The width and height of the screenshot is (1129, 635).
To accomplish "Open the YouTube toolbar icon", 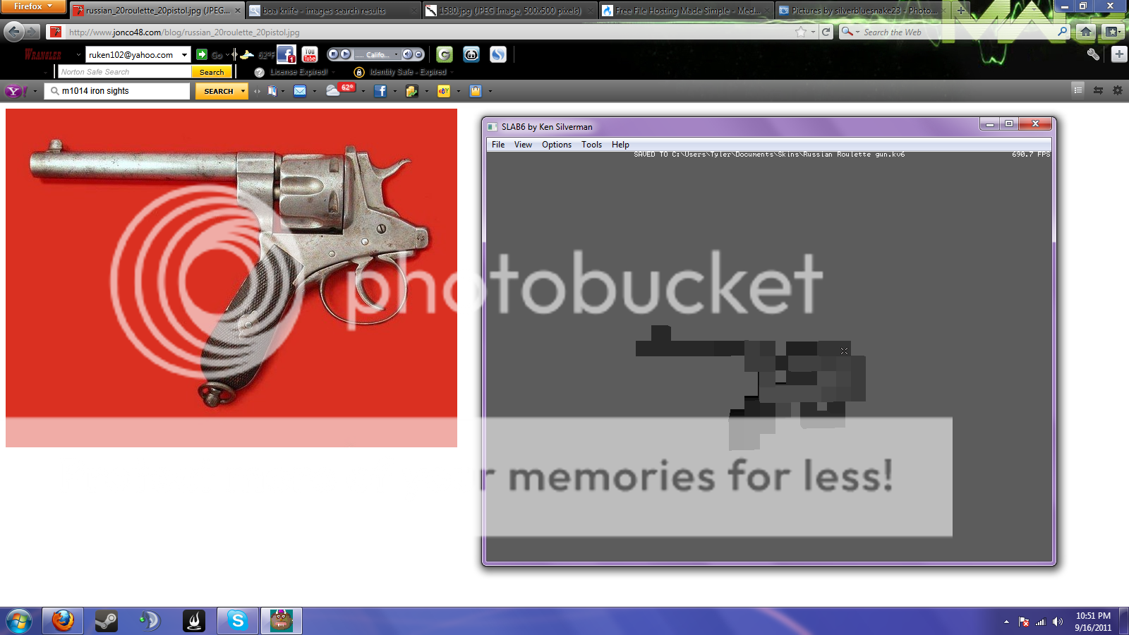I will [x=310, y=54].
